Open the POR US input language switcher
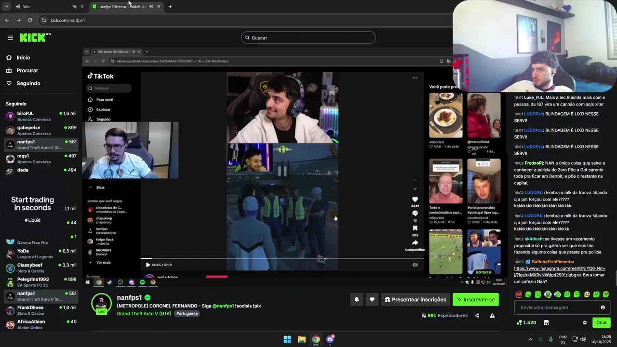 (x=563, y=339)
